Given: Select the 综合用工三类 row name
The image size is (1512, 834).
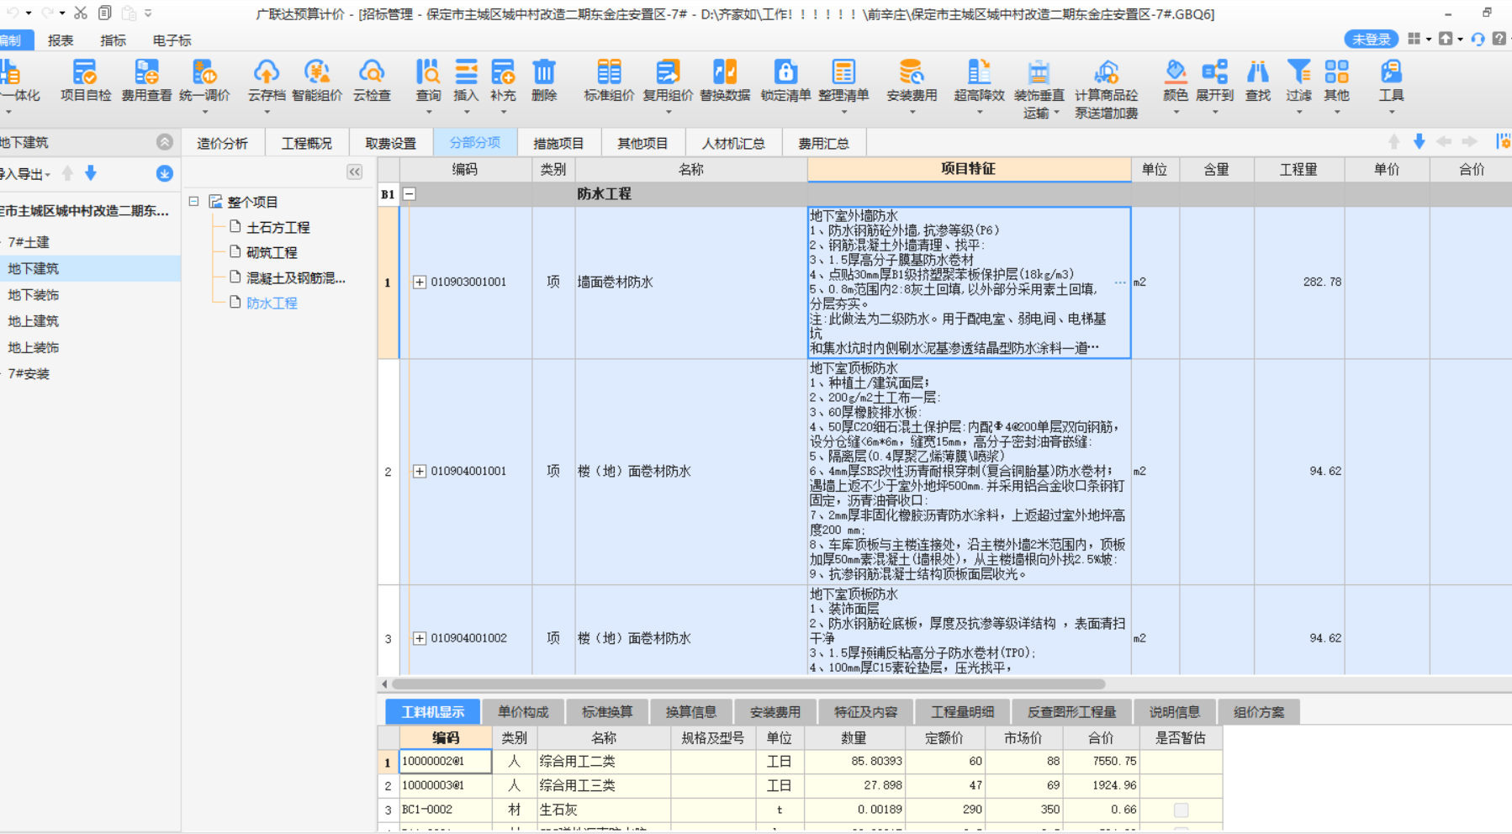Looking at the screenshot, I should click(578, 785).
